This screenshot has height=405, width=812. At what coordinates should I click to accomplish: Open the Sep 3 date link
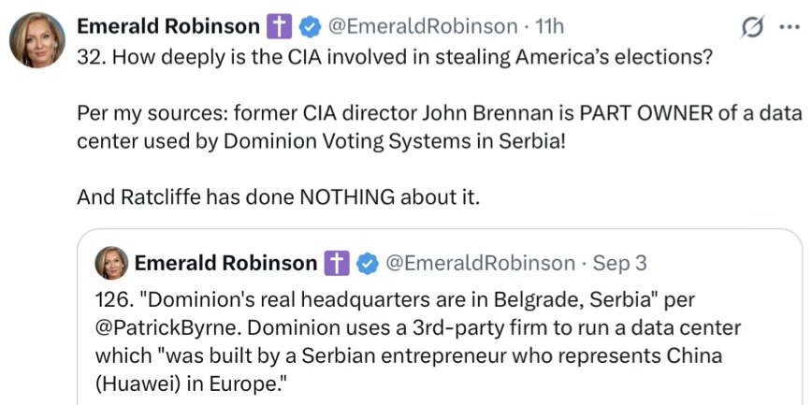pyautogui.click(x=620, y=264)
